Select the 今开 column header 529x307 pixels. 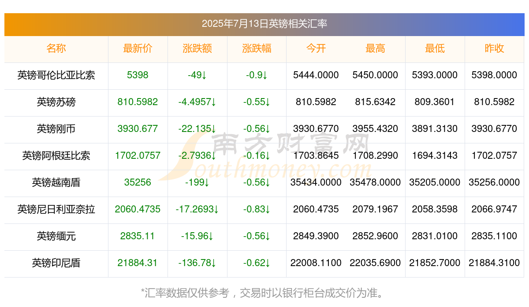316,49
